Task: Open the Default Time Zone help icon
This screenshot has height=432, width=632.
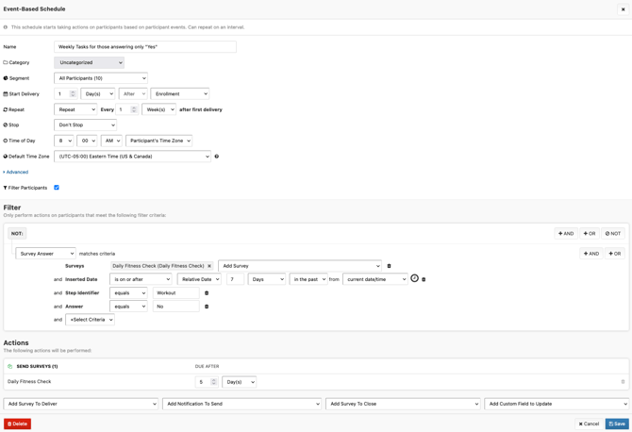Action: [216, 157]
